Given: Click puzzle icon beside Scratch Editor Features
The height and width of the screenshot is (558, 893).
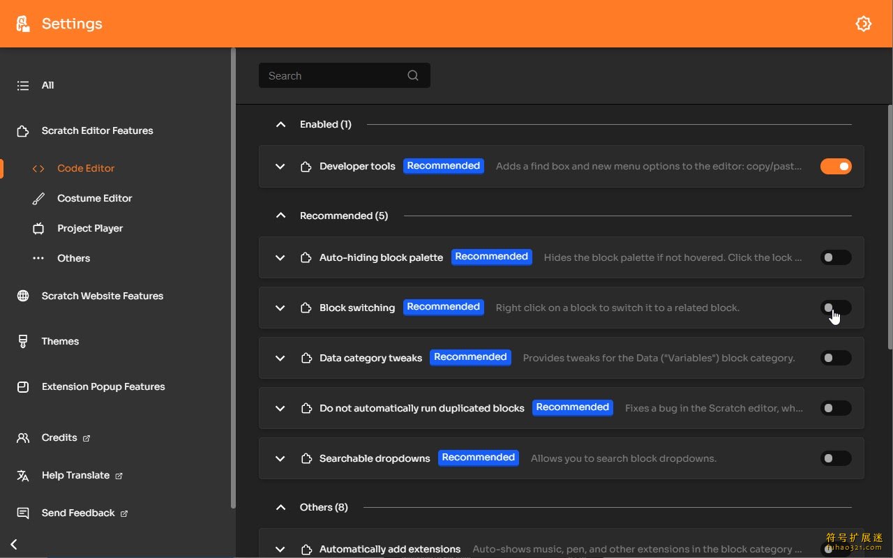Looking at the screenshot, I should coord(23,131).
